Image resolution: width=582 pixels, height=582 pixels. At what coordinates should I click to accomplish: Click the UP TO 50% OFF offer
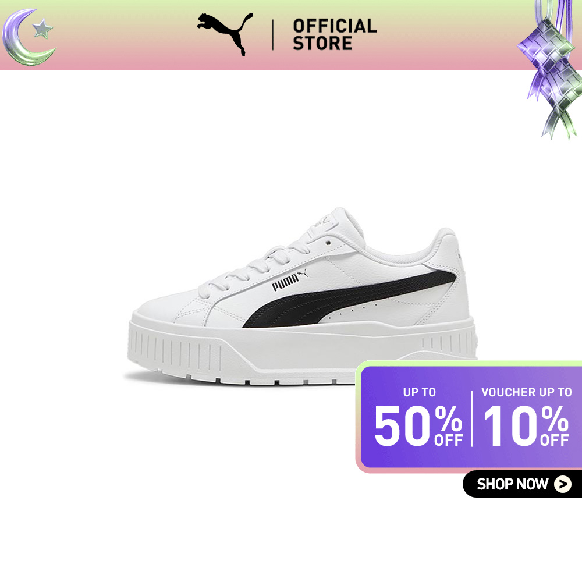coord(418,417)
